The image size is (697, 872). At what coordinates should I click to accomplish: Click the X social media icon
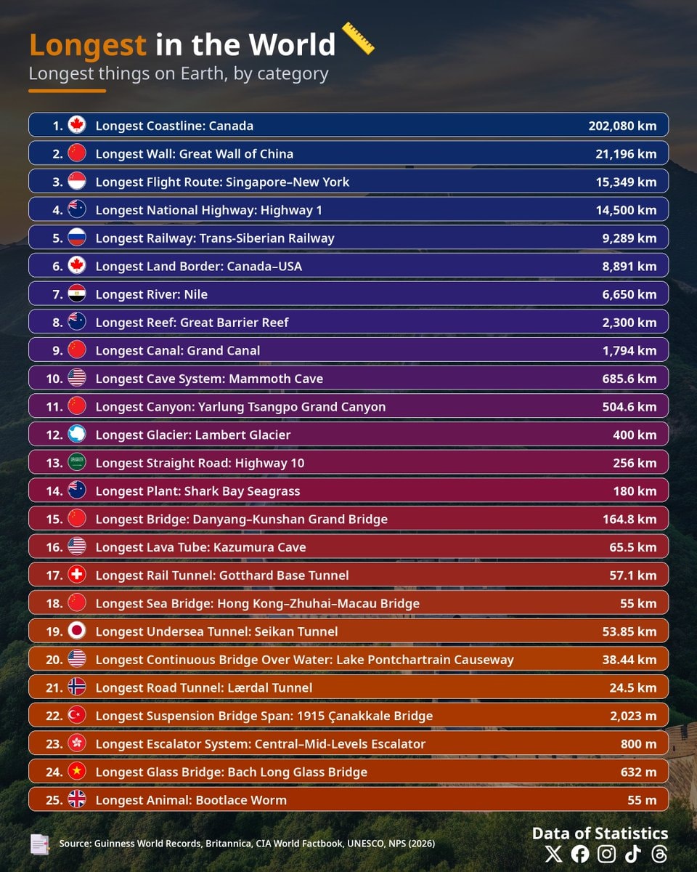(x=553, y=854)
